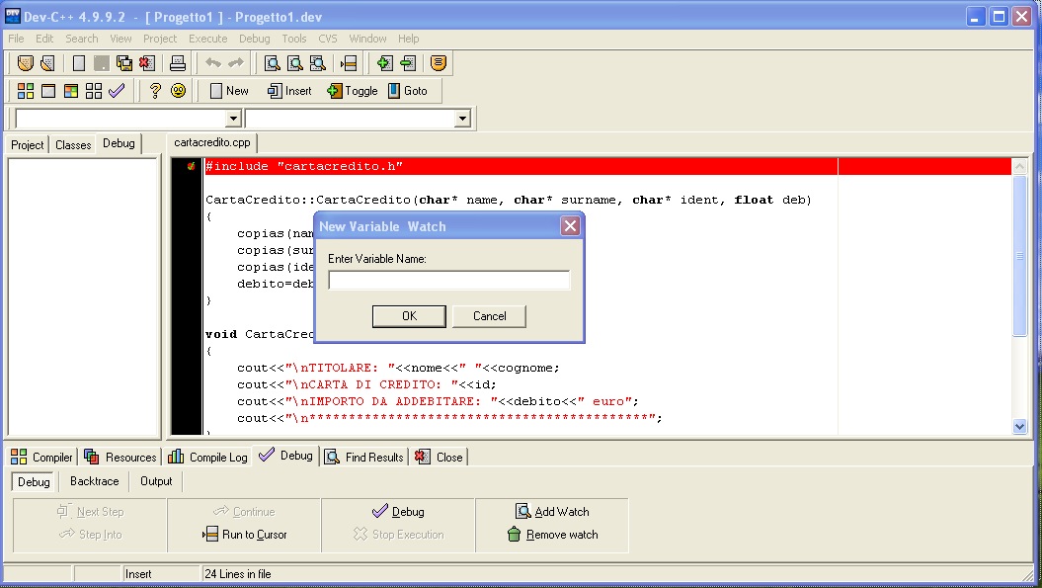This screenshot has height=588, width=1042.
Task: Open Help via question mark icon
Action: (x=155, y=91)
